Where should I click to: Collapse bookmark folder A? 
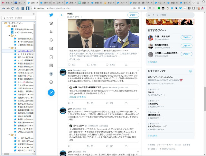(x=9, y=36)
